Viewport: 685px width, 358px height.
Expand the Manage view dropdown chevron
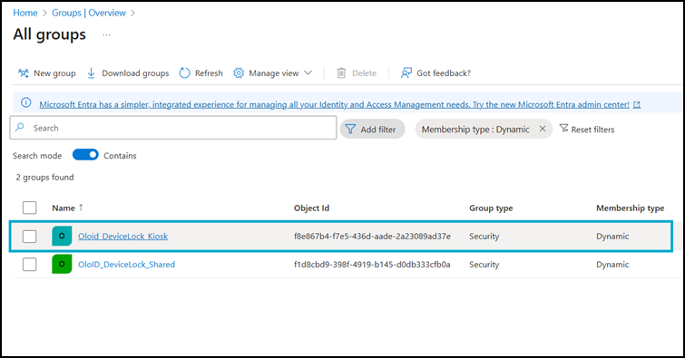click(x=308, y=73)
